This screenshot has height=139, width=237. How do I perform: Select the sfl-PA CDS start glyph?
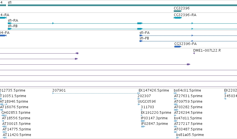pyautogui.click(x=141, y=36)
